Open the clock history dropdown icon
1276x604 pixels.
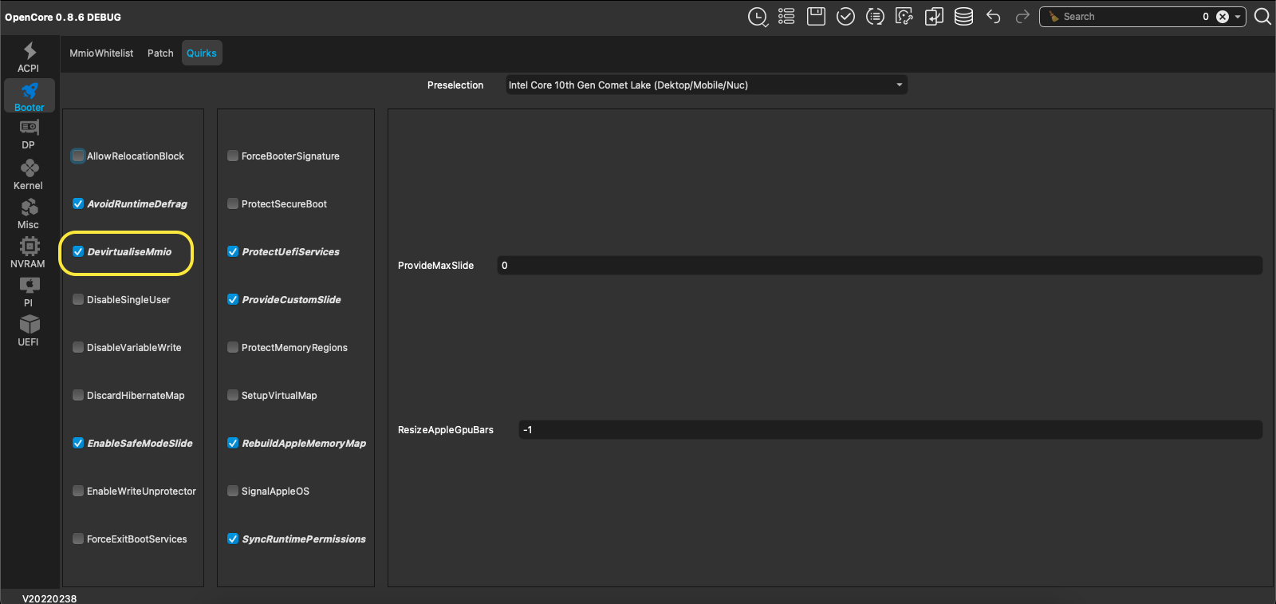click(758, 17)
